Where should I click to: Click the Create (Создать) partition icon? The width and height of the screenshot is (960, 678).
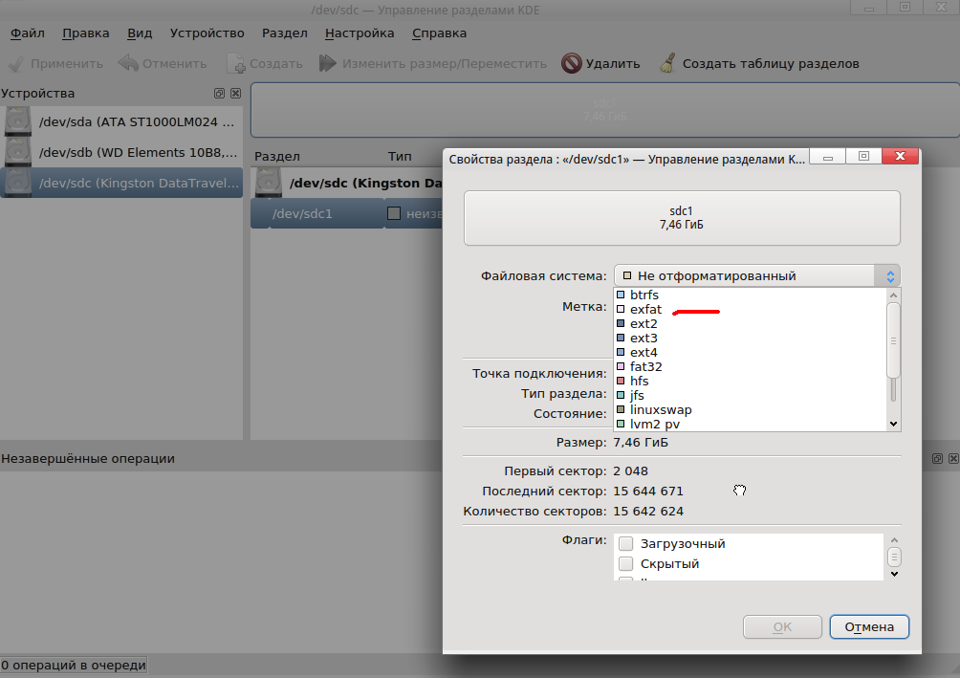pyautogui.click(x=236, y=64)
